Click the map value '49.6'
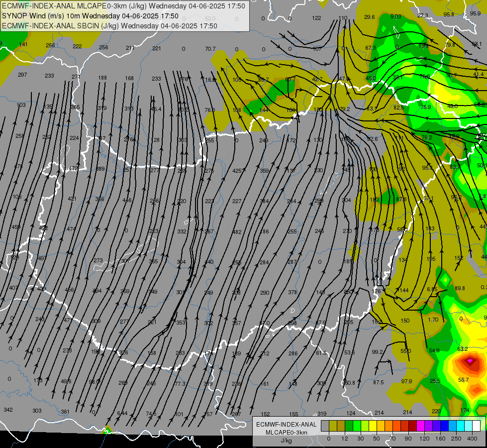The width and height of the screenshot is (487, 448). click(x=66, y=381)
